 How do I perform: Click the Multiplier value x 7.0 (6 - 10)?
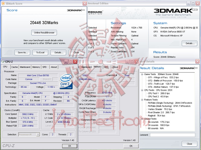(x=28, y=118)
